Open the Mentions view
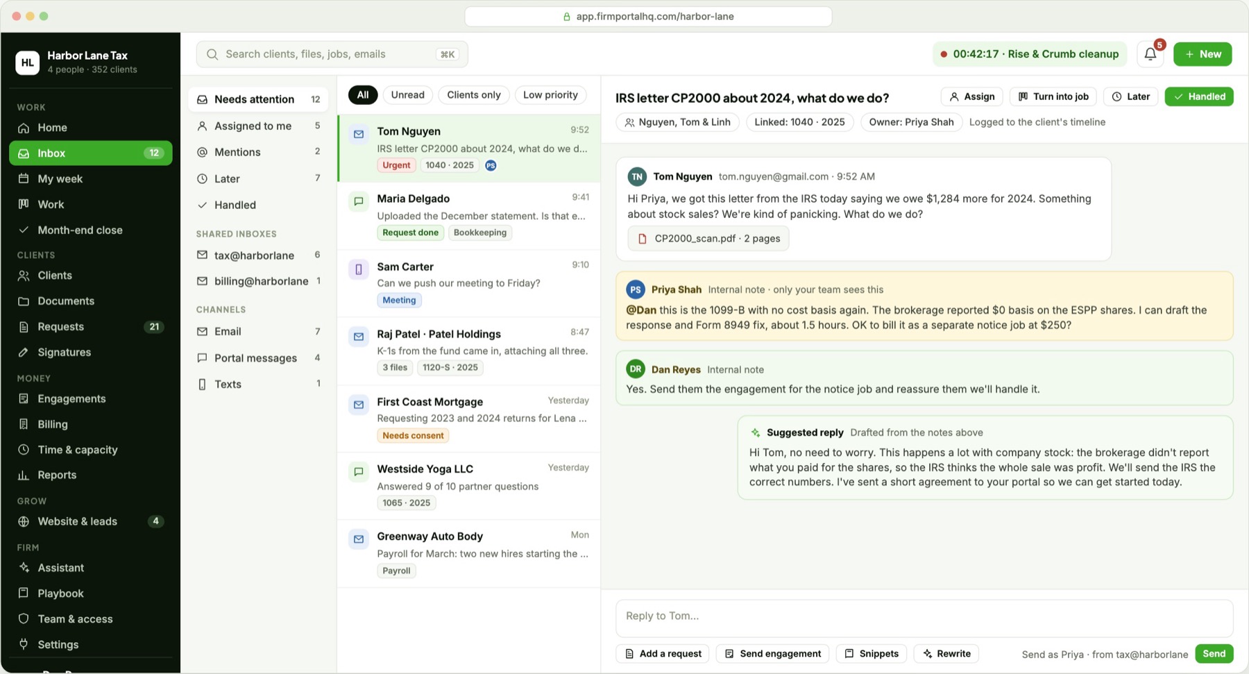 click(x=258, y=152)
